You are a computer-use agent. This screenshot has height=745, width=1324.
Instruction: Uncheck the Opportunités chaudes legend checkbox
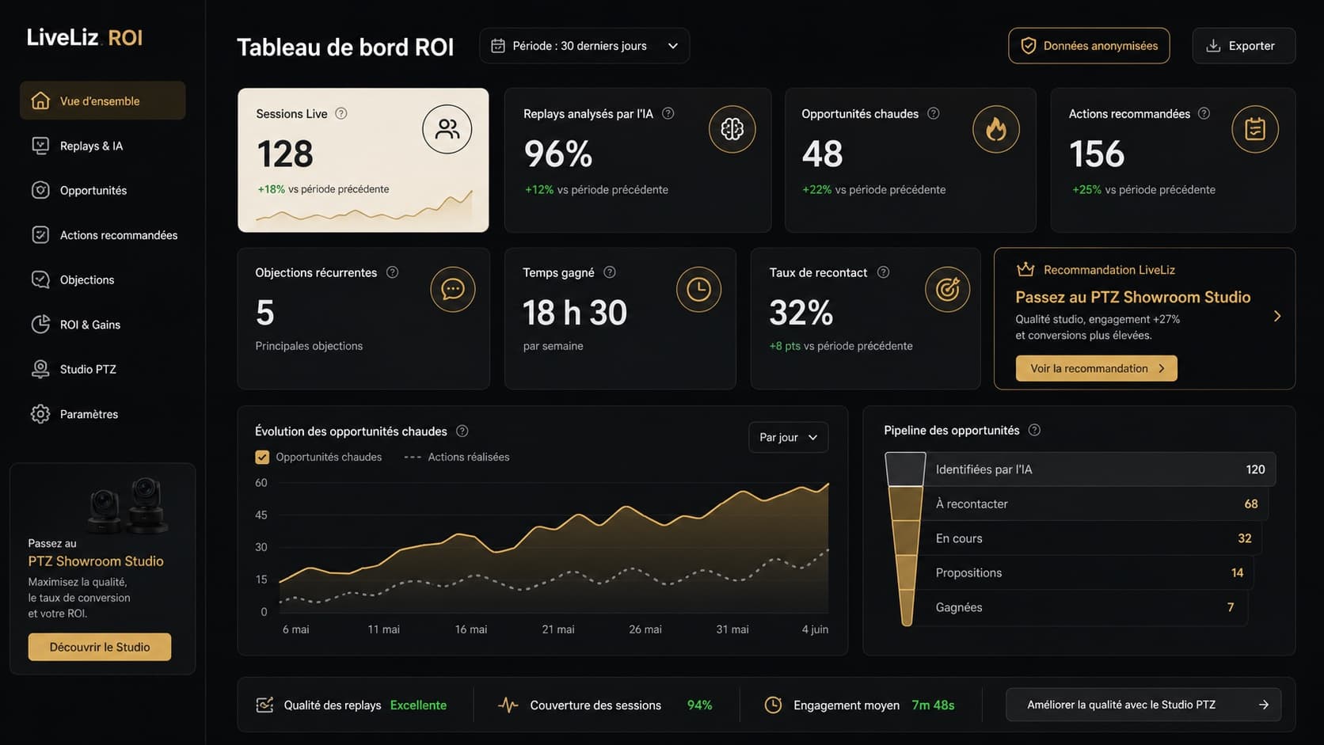(262, 457)
